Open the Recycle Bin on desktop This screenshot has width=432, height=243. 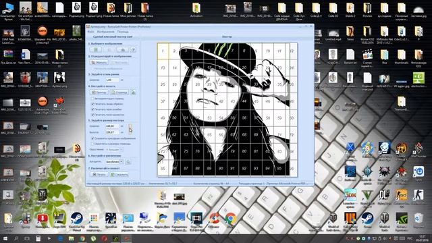click(x=418, y=220)
